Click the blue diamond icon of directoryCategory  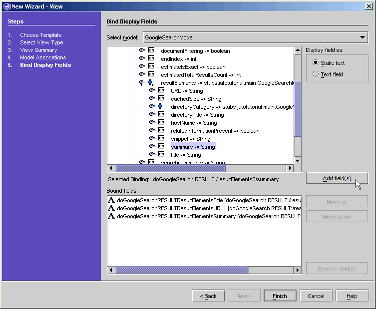pos(160,106)
